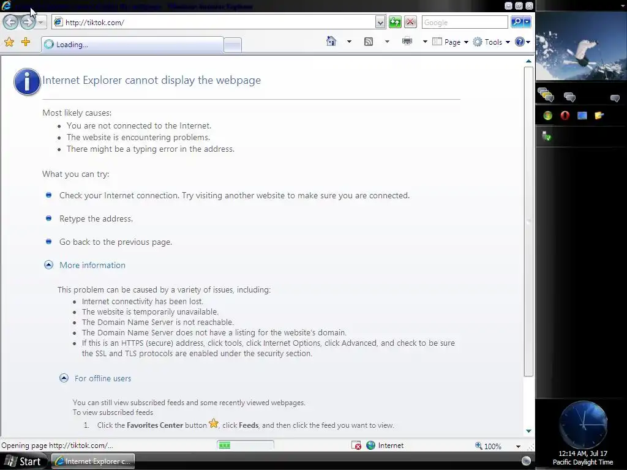Screen dimensions: 627x470
Task: Open the Help question mark menu
Action: click(522, 42)
